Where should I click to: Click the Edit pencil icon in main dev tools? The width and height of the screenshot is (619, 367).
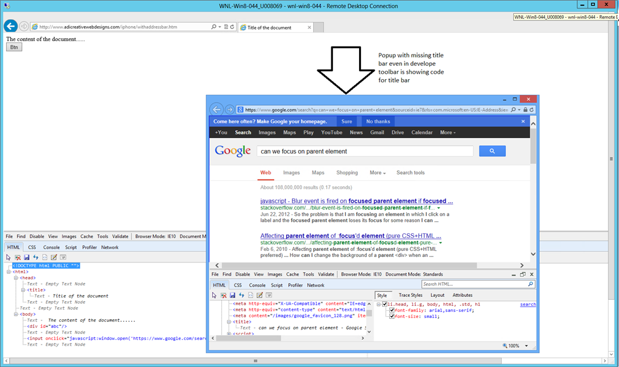(x=54, y=257)
